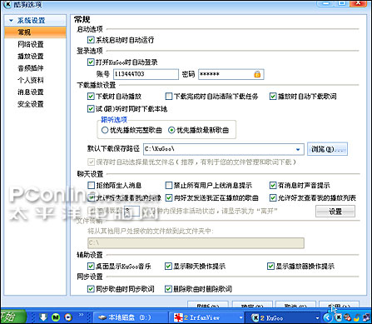
Task: Open 安全设置 in the sidebar
Action: [x=31, y=104]
